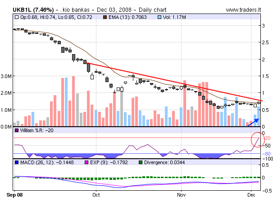Click the '3' price axis label
The image size is (273, 202).
pyautogui.click(x=263, y=26)
